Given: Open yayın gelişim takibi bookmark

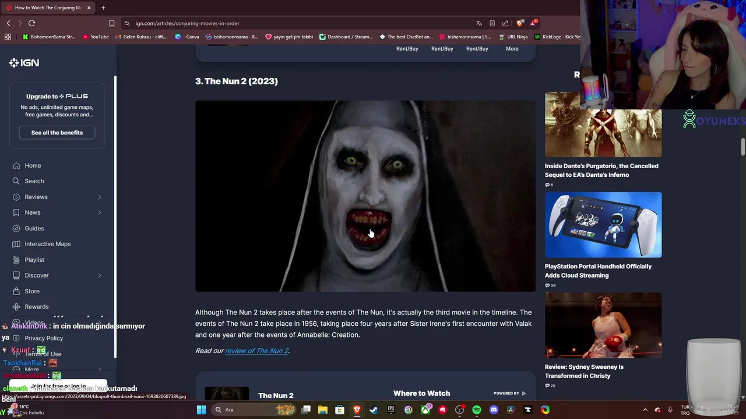Looking at the screenshot, I should [x=289, y=37].
